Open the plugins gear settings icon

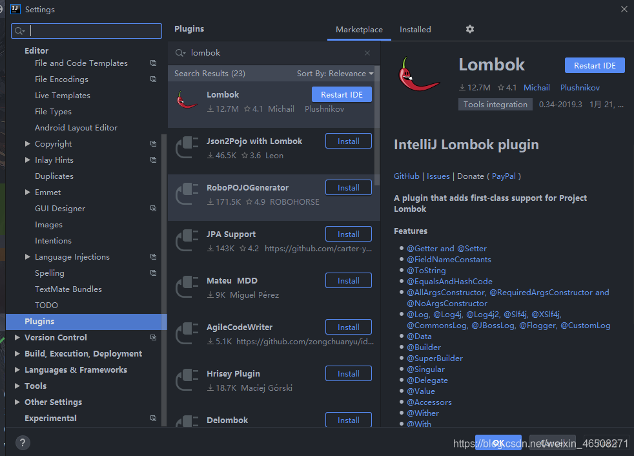tap(469, 29)
